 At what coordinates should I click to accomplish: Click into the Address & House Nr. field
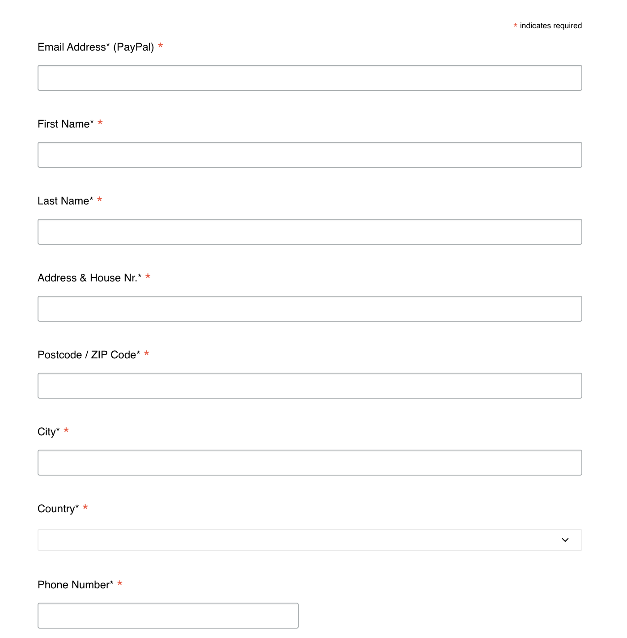coord(309,309)
